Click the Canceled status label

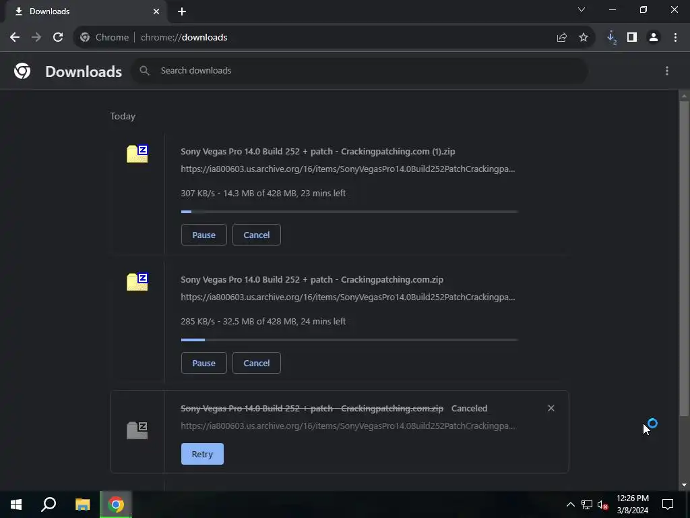click(x=469, y=408)
